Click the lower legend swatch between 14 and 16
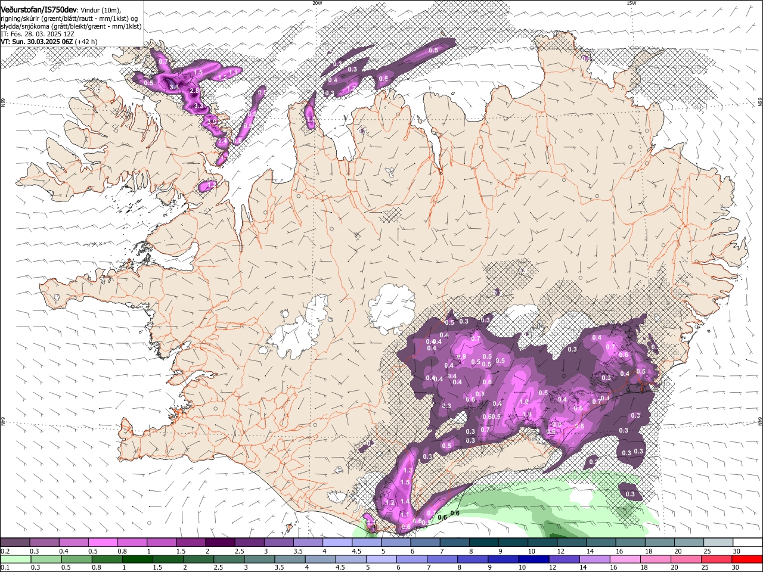763x572 pixels. tap(594, 559)
